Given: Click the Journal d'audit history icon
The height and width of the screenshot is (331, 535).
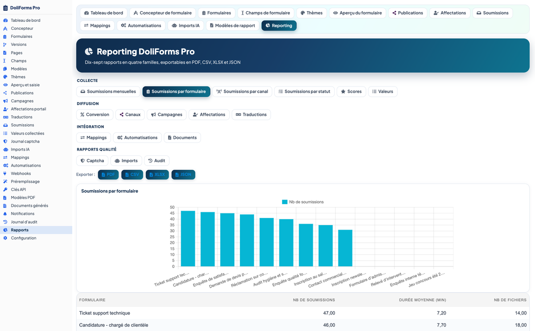Looking at the screenshot, I should pyautogui.click(x=5, y=222).
